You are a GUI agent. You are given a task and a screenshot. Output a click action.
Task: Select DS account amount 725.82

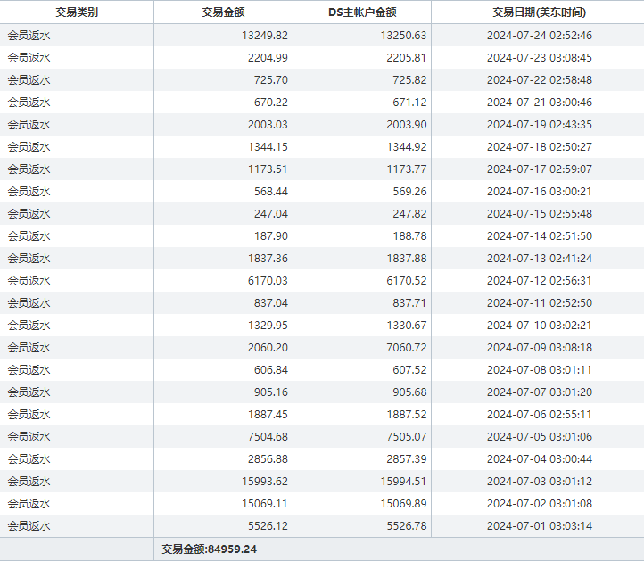tap(409, 79)
